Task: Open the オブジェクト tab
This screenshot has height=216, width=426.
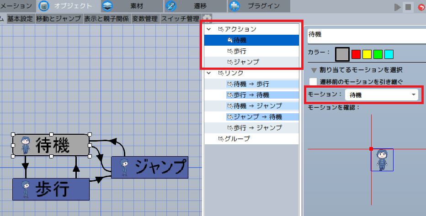Action: tap(69, 6)
